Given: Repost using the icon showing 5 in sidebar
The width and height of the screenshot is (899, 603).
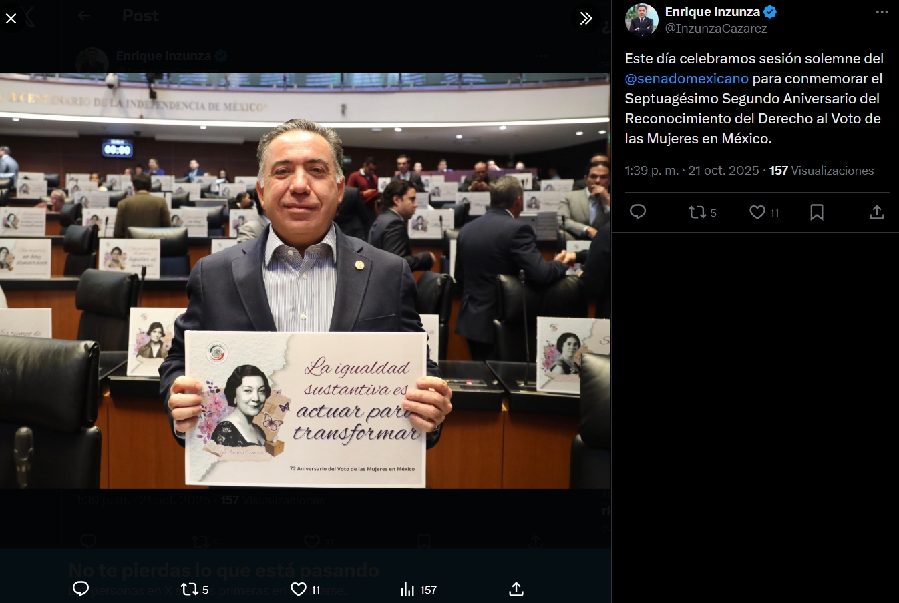Looking at the screenshot, I should click(x=702, y=213).
